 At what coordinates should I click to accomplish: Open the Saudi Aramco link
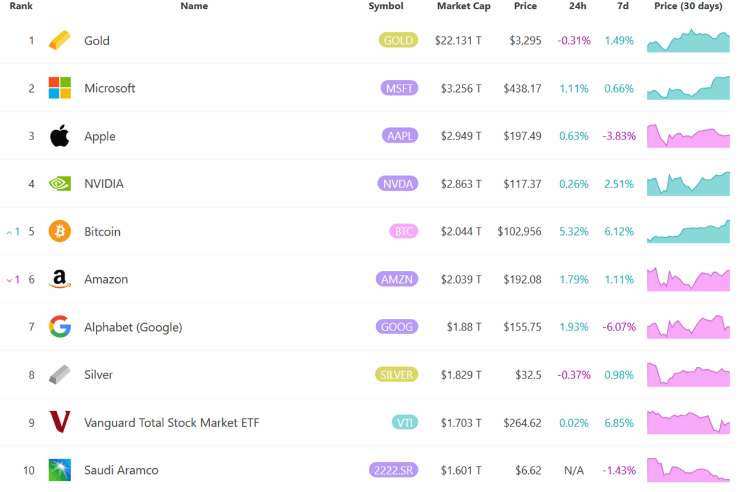122,470
